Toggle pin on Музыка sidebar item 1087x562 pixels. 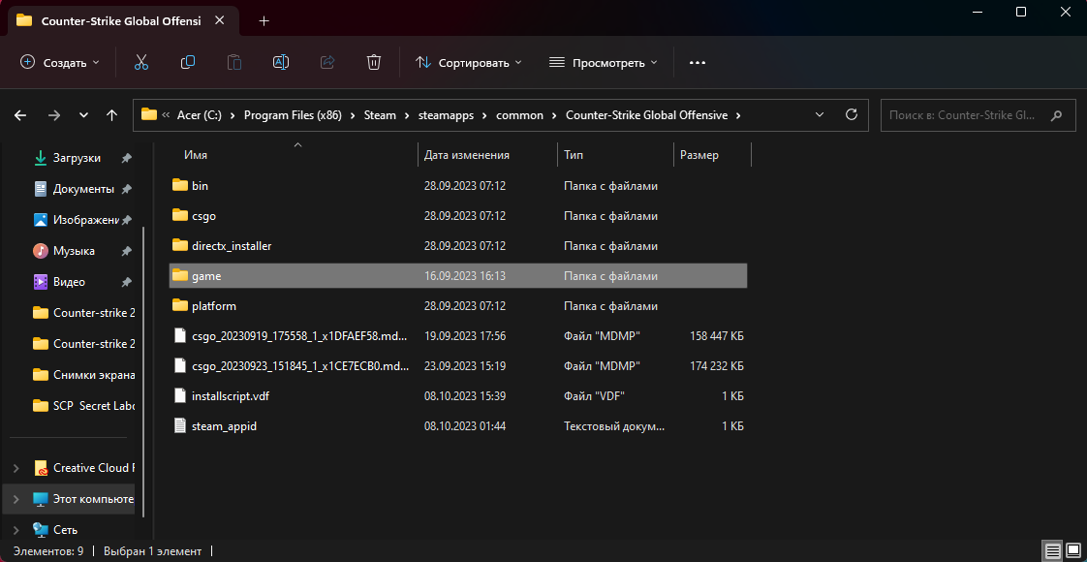(x=126, y=251)
